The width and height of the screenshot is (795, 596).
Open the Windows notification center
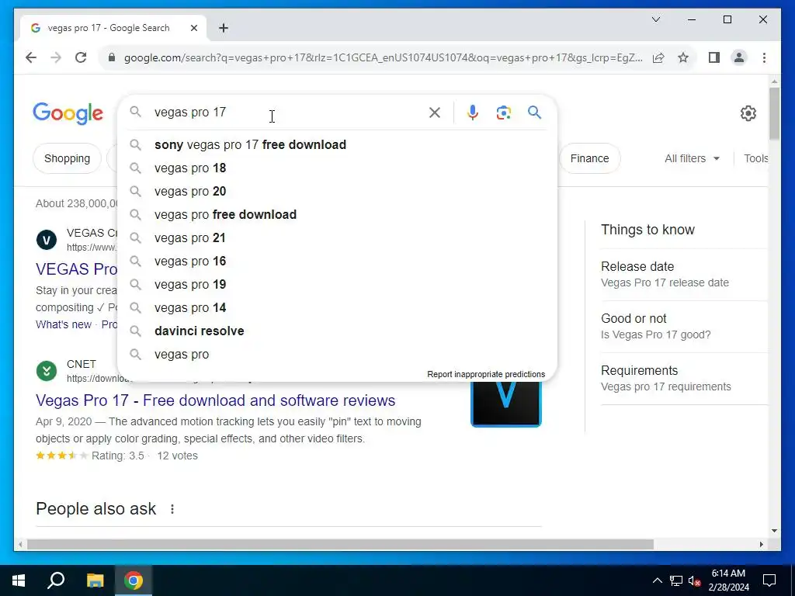[x=769, y=580]
